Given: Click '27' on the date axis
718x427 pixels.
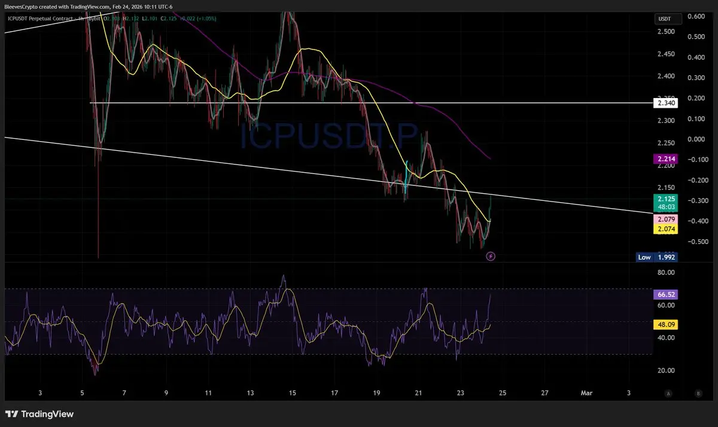Looking at the screenshot, I should point(544,393).
